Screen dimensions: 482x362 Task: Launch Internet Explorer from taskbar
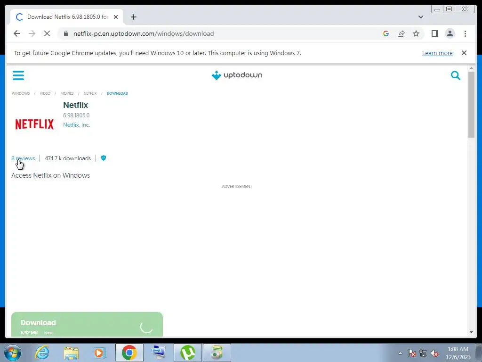tap(42, 353)
